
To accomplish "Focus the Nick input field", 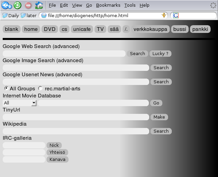I will (x=24, y=145).
